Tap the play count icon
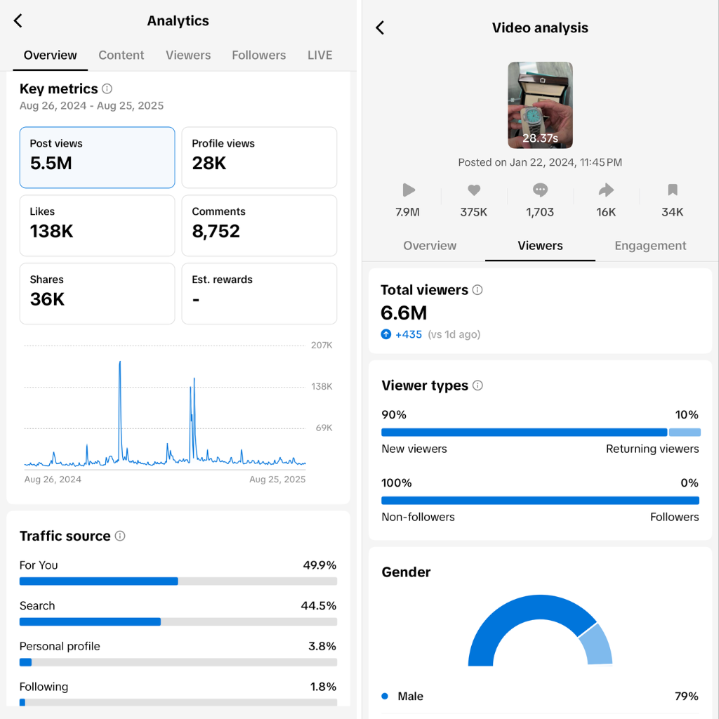719x719 pixels. click(408, 190)
